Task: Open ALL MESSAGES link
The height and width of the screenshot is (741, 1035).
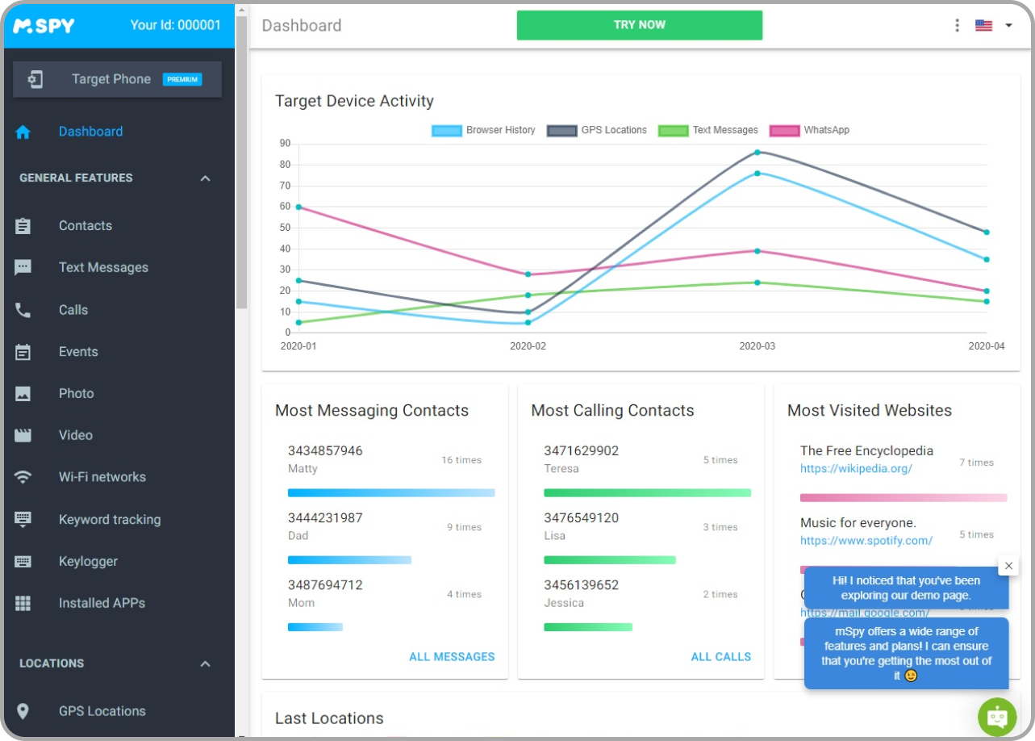Action: coord(452,657)
